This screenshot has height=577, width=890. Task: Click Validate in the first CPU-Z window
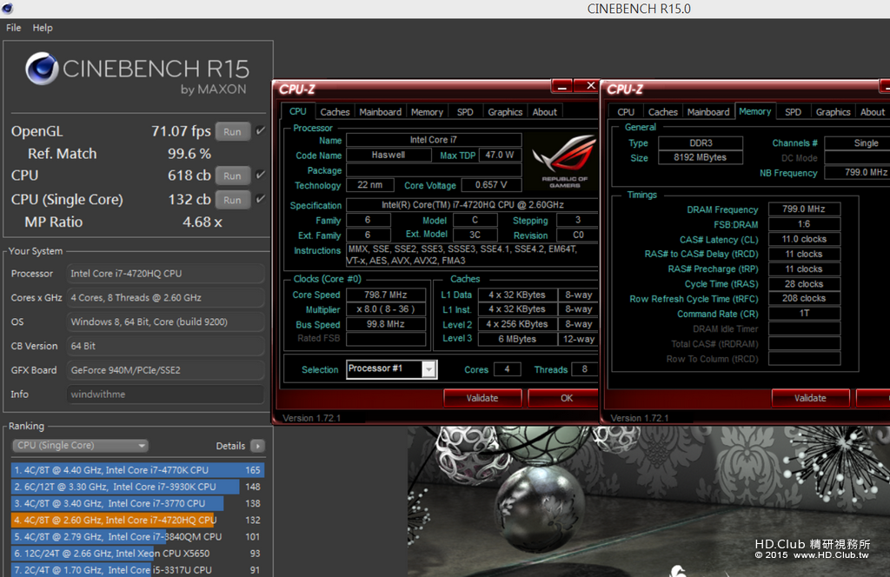tap(482, 398)
